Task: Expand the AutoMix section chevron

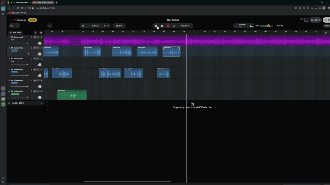Action: [42, 103]
